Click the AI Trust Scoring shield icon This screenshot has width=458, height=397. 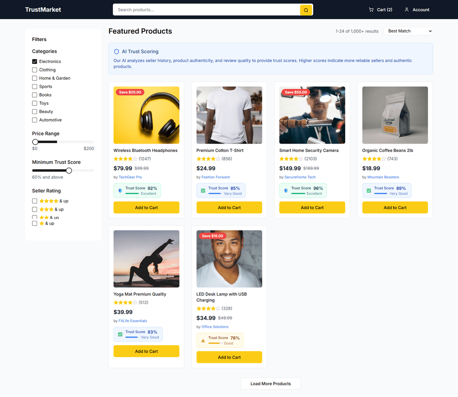click(116, 52)
